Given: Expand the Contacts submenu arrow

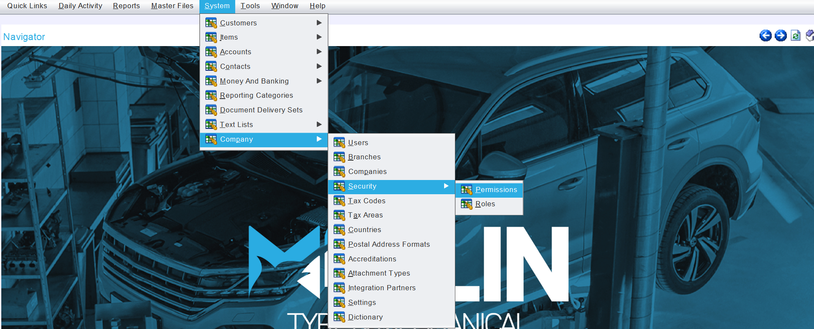Looking at the screenshot, I should coord(319,66).
